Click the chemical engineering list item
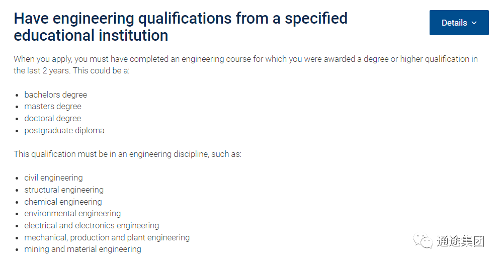Image resolution: width=501 pixels, height=263 pixels. [x=63, y=202]
